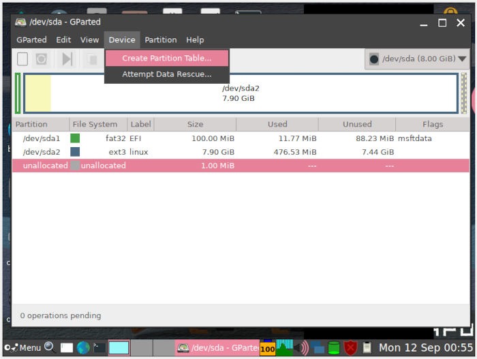This screenshot has width=477, height=359.
Task: Open the file manager taskbar icon
Action: click(x=67, y=347)
